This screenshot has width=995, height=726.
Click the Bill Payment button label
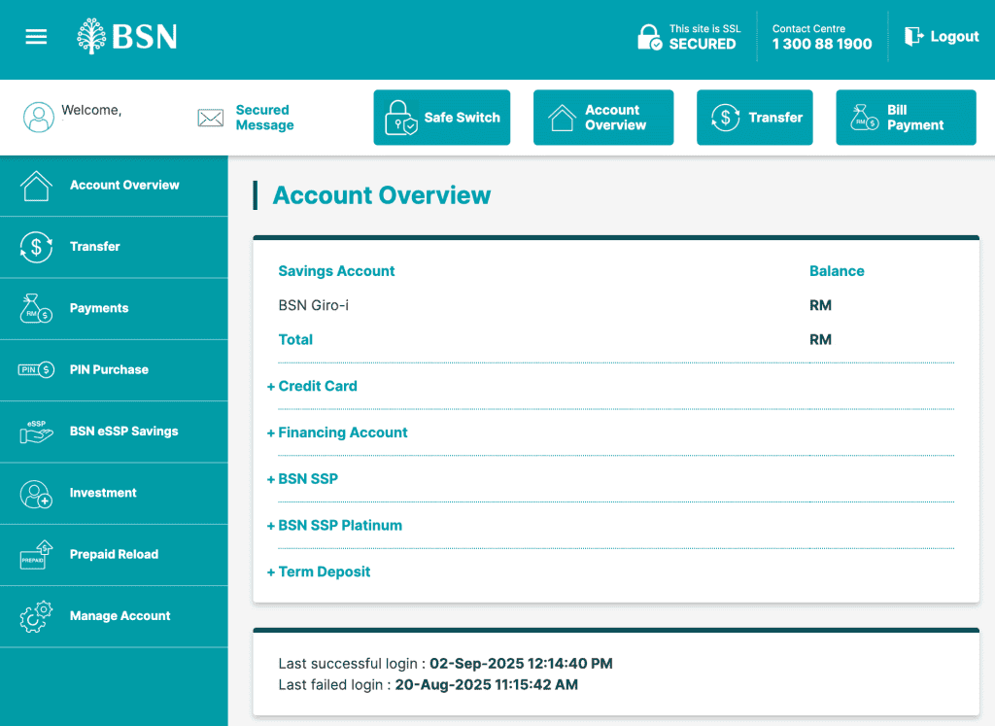[915, 118]
